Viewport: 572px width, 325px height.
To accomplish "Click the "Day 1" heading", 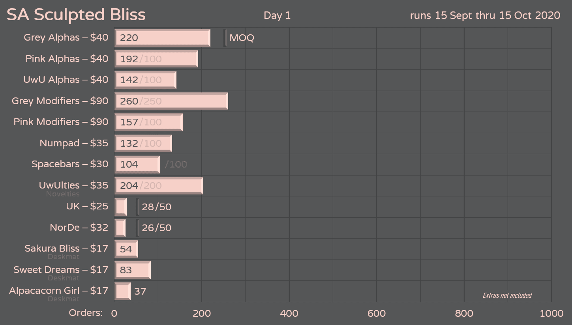I will 277,15.
